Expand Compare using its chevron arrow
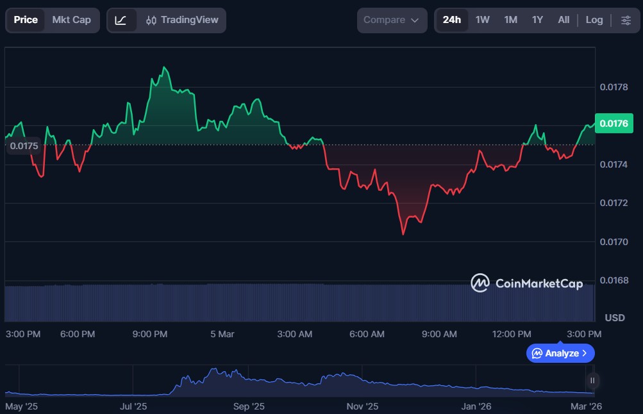This screenshot has width=643, height=414. [415, 20]
